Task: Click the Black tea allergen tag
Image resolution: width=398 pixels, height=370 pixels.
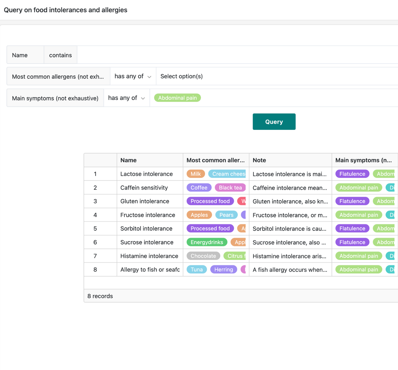Action: [x=230, y=188]
